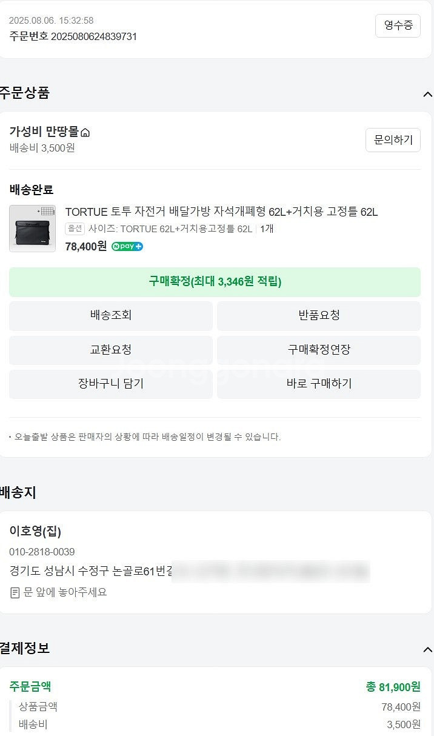Click the order number 2025080624839731
The width and height of the screenshot is (434, 736).
(93, 36)
